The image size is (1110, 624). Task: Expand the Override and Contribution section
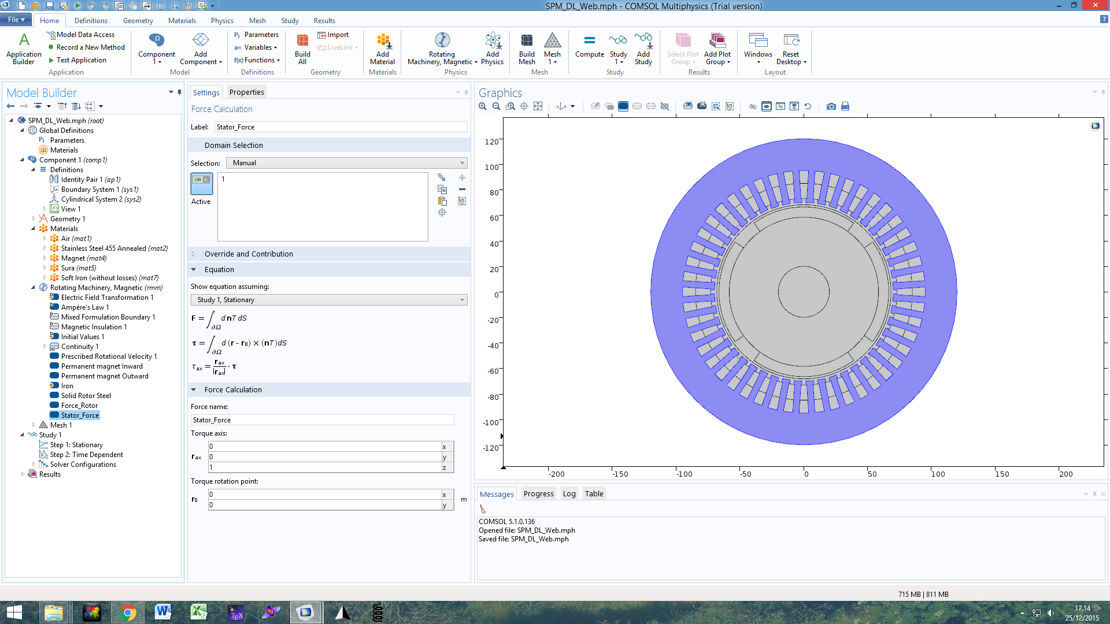point(249,254)
